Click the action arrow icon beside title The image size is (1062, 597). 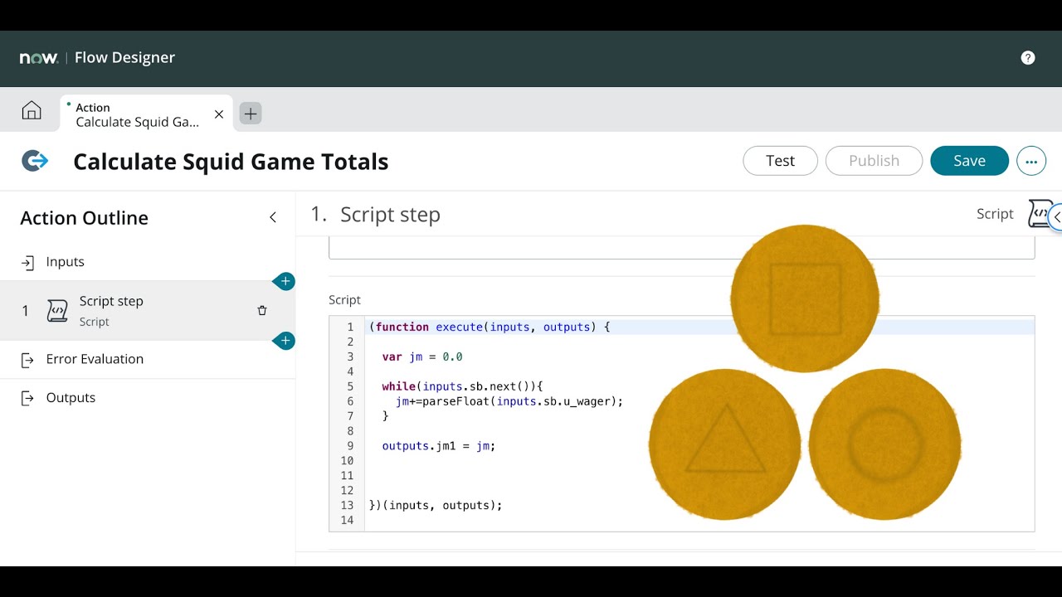pos(35,161)
